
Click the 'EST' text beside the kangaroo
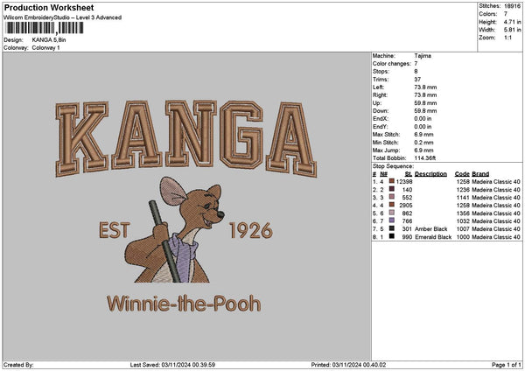(x=114, y=230)
